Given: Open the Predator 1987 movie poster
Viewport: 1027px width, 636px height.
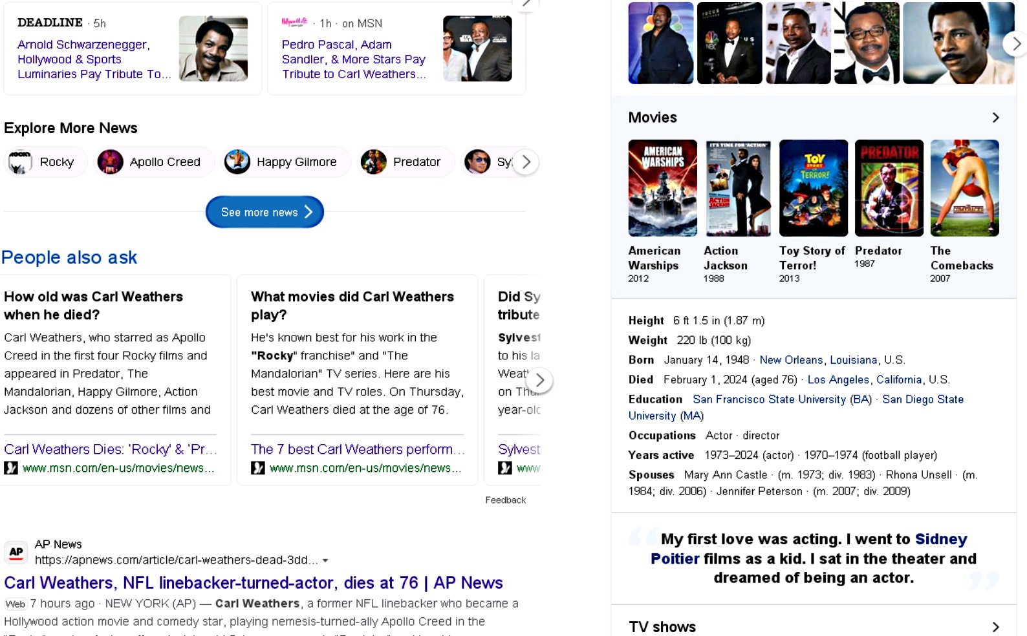Looking at the screenshot, I should (889, 188).
